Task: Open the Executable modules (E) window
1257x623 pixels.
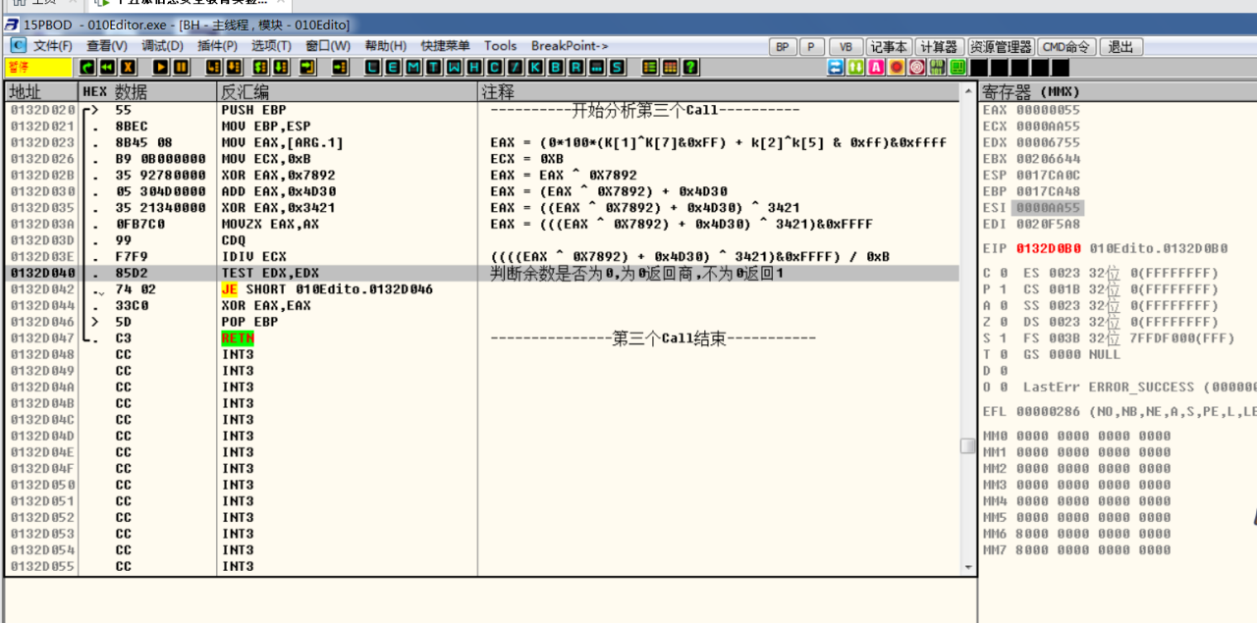Action: (393, 68)
